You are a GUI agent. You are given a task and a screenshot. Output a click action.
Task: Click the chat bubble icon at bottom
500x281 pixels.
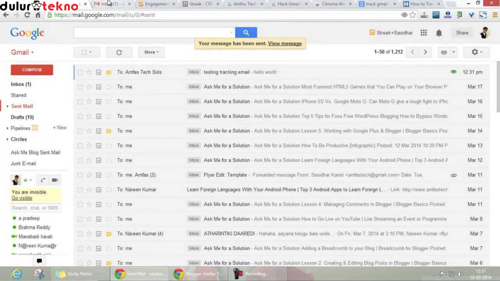point(39,261)
